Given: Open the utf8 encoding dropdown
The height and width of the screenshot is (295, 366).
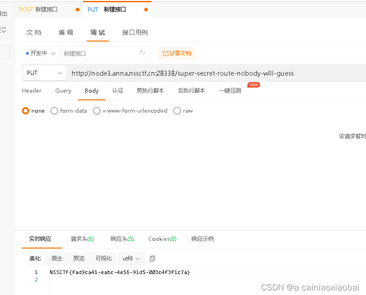Looking at the screenshot, I should pyautogui.click(x=131, y=259).
